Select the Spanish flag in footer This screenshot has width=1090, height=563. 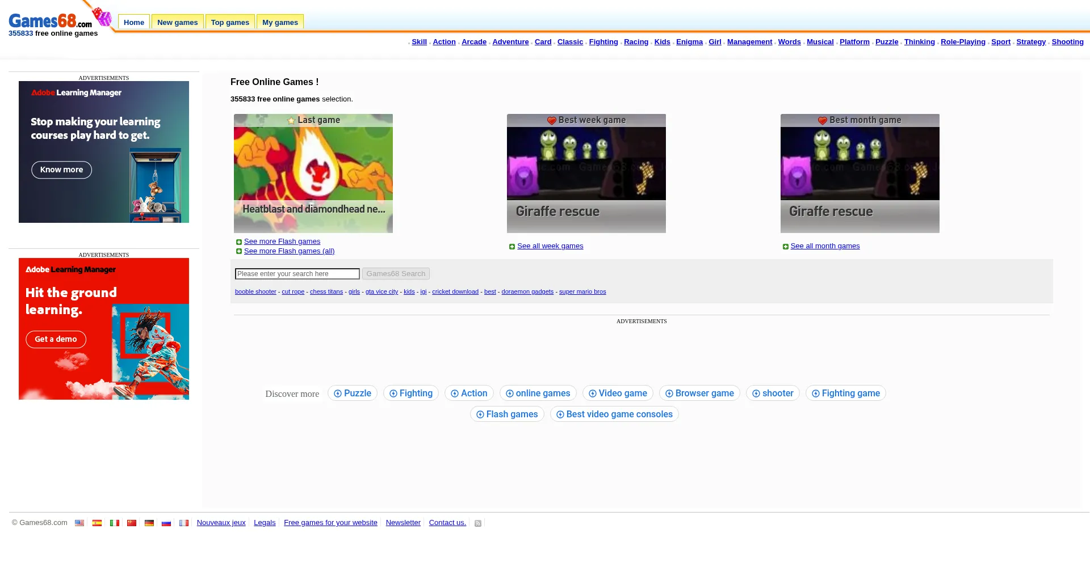coord(97,523)
